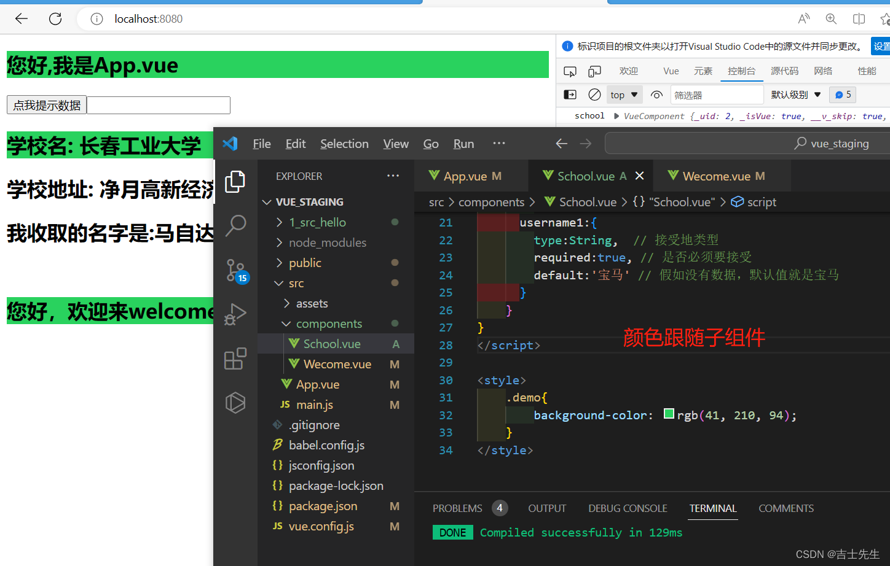
Task: Collapse the components folder
Action: point(286,324)
